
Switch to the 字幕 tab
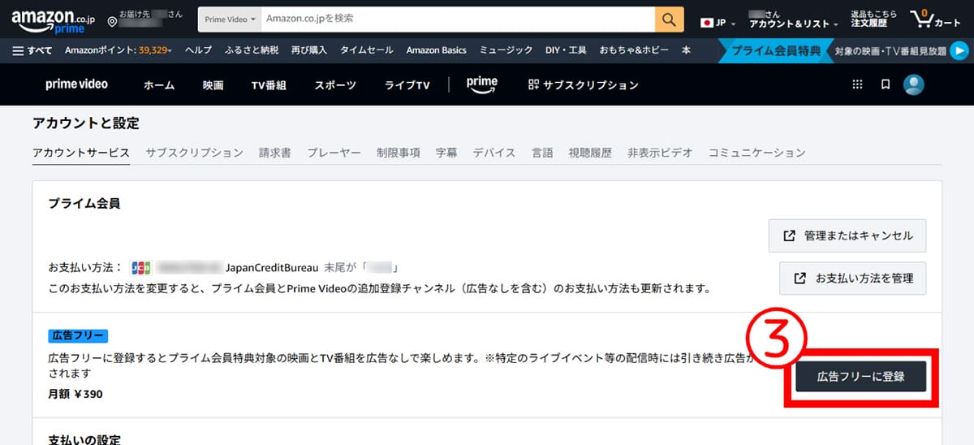pos(446,153)
